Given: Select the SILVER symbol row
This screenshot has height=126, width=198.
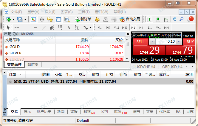Looking at the screenshot, I should point(64,53).
